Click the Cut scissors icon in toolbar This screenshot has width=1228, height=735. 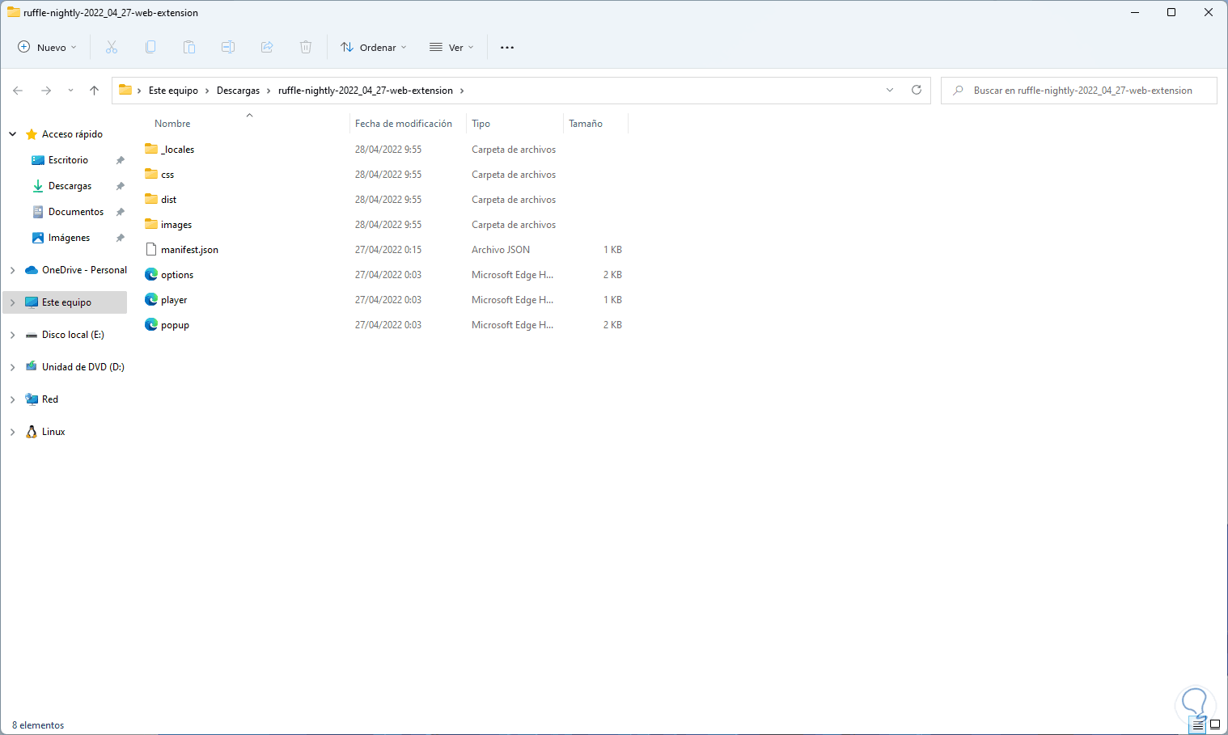tap(112, 48)
